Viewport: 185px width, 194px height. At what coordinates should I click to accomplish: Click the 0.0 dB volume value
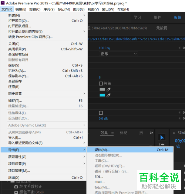point(103,119)
